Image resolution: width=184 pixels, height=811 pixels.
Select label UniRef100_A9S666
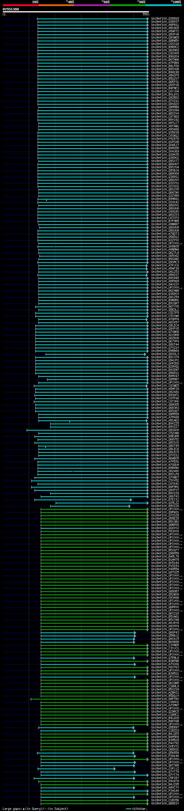[x=165, y=129]
